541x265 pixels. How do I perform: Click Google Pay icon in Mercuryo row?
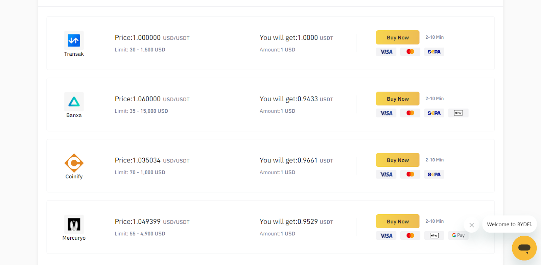[x=458, y=236]
